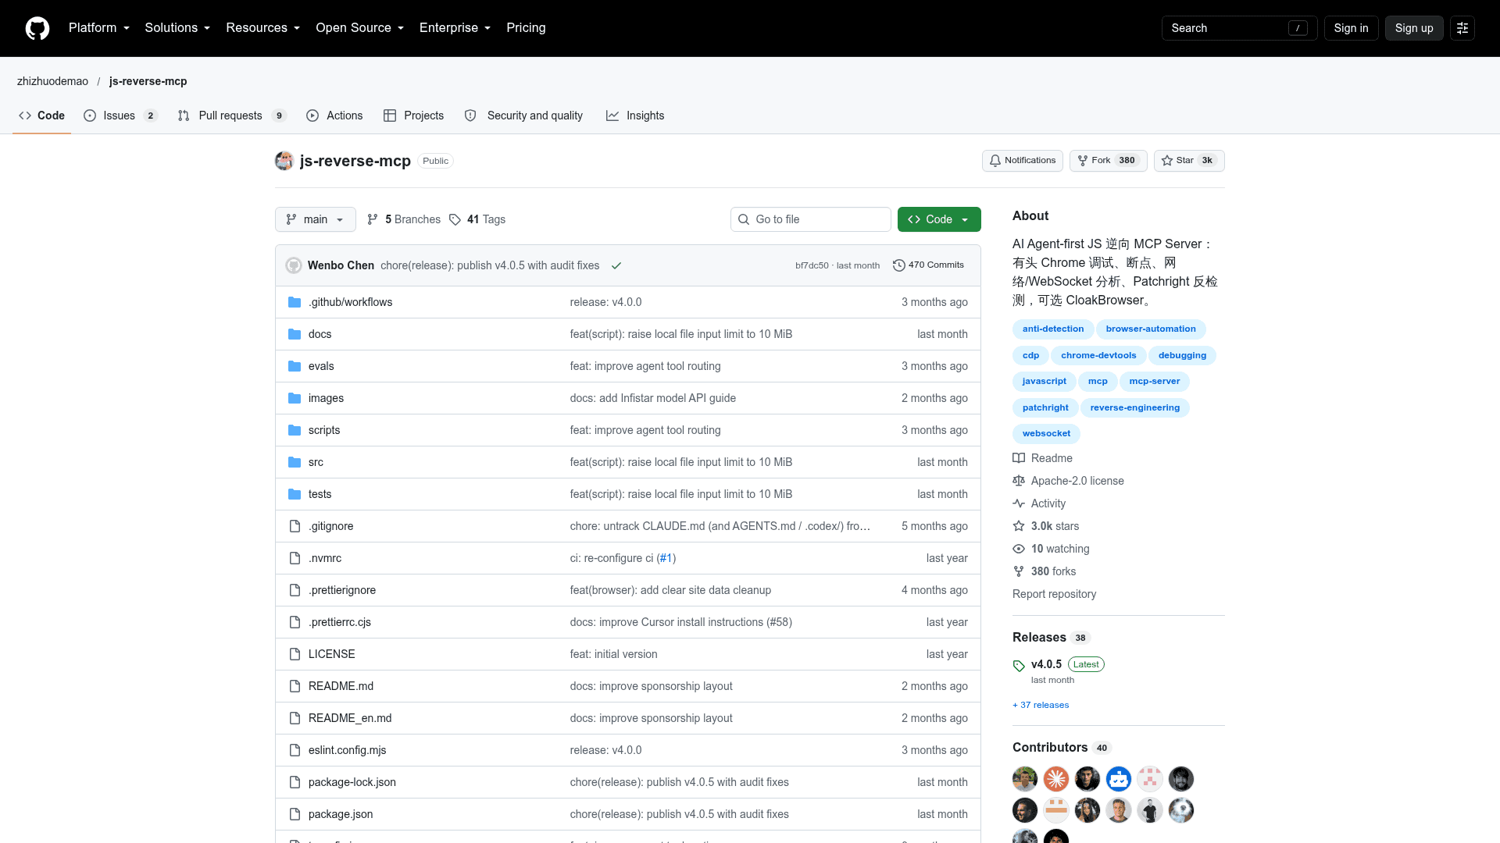Open the settings icon beside Sign up
The height and width of the screenshot is (843, 1500).
coord(1462,28)
